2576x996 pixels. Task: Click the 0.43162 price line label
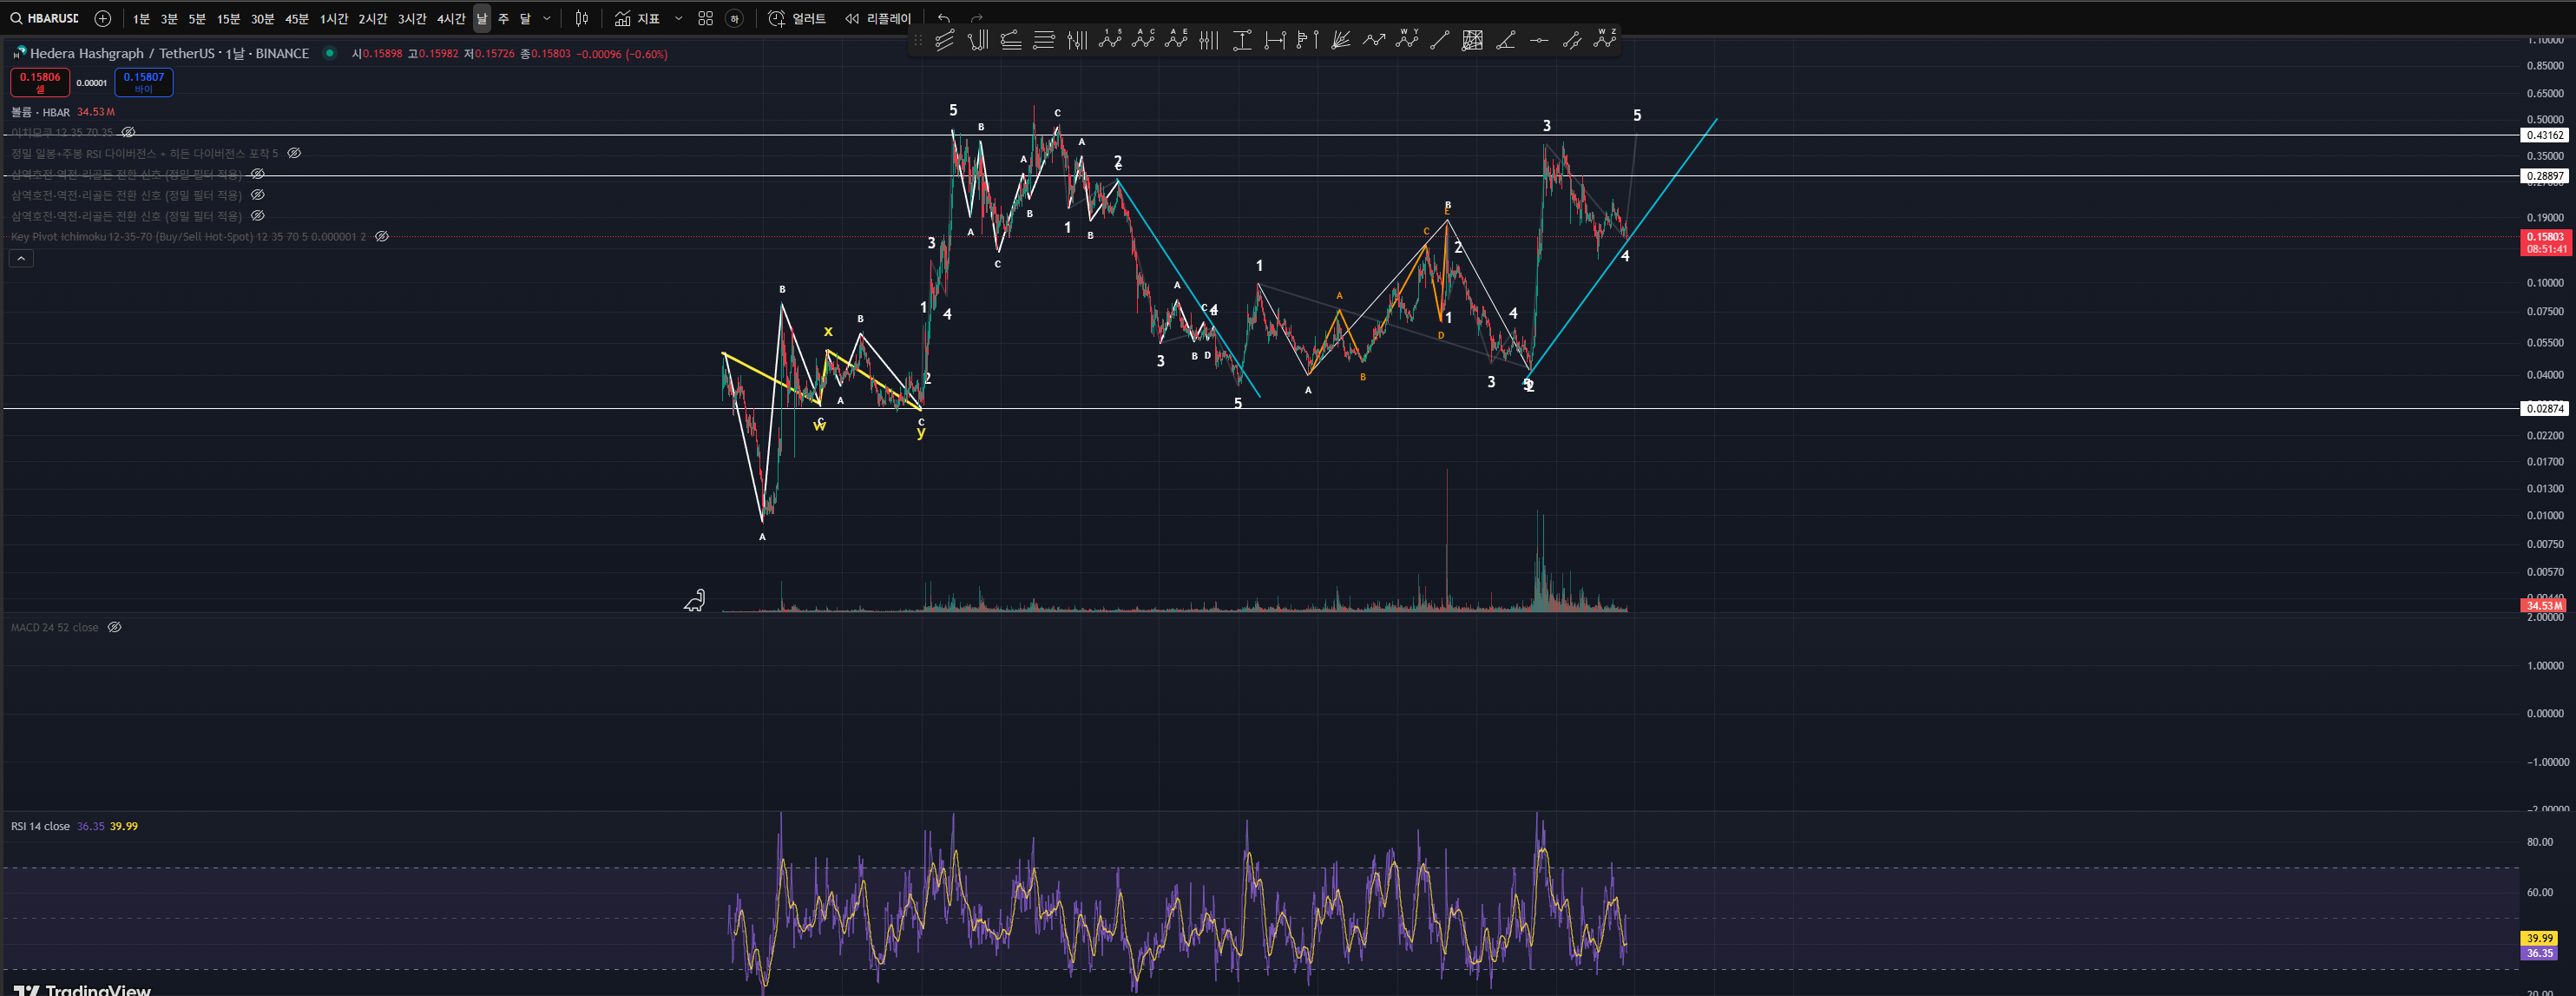[x=2544, y=135]
